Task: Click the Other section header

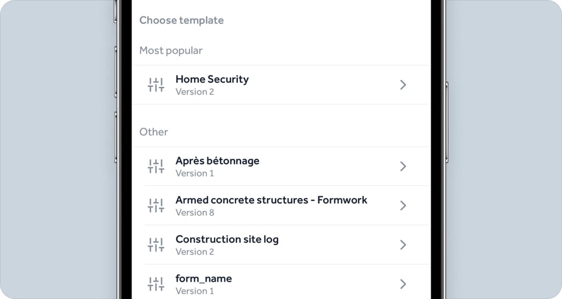Action: [x=154, y=132]
